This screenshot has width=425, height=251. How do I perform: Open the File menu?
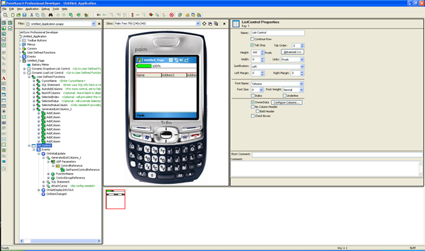5,9
